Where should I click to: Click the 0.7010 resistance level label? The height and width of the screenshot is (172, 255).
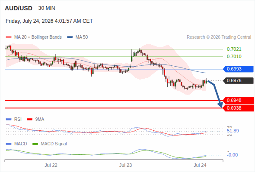coord(234,56)
